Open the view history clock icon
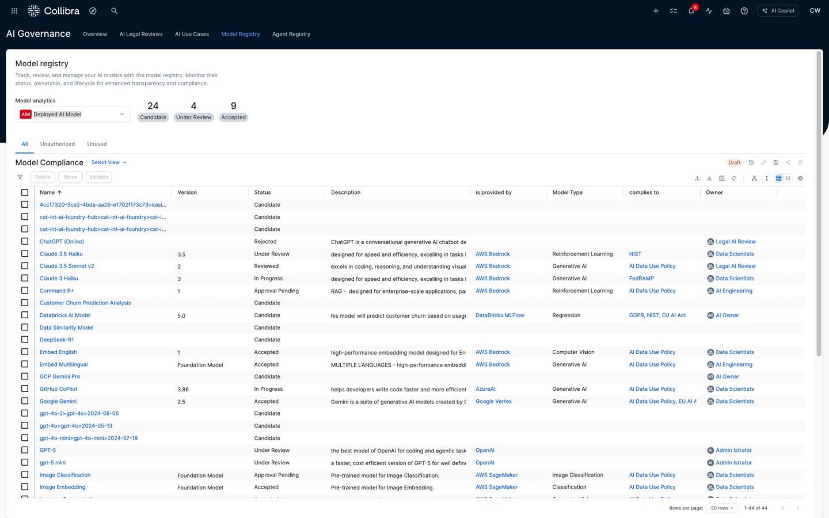Screen dimensions: 829x518 pyautogui.click(x=751, y=163)
